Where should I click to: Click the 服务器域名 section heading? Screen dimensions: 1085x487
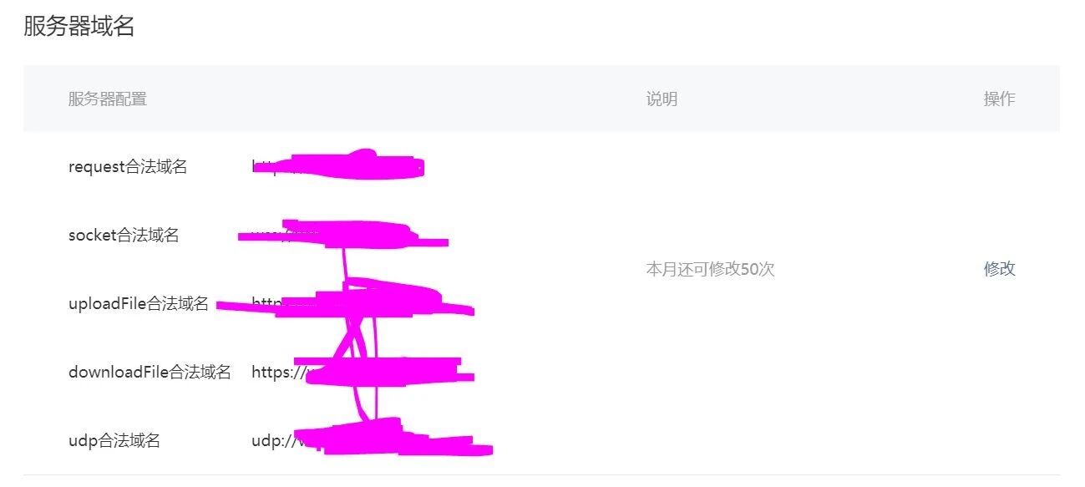[79, 26]
